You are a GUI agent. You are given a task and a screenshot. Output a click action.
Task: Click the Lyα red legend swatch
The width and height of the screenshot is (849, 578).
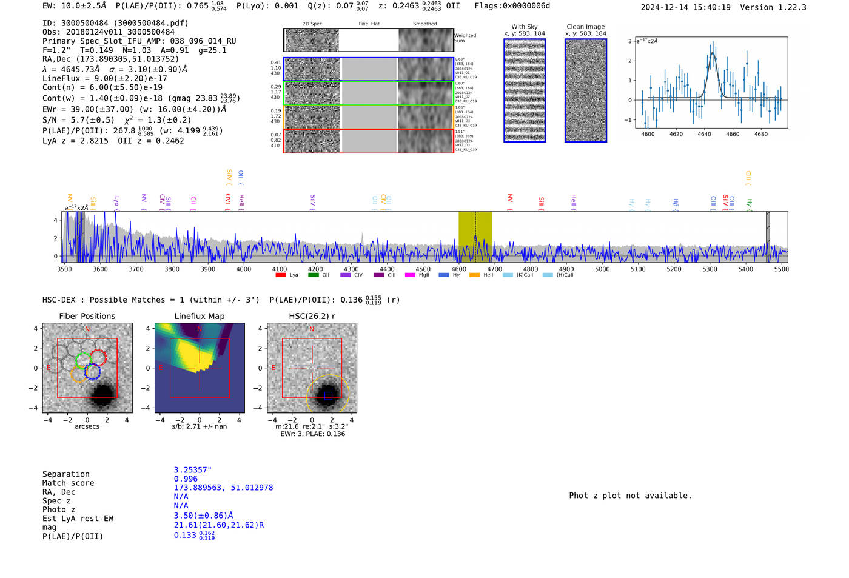(281, 275)
